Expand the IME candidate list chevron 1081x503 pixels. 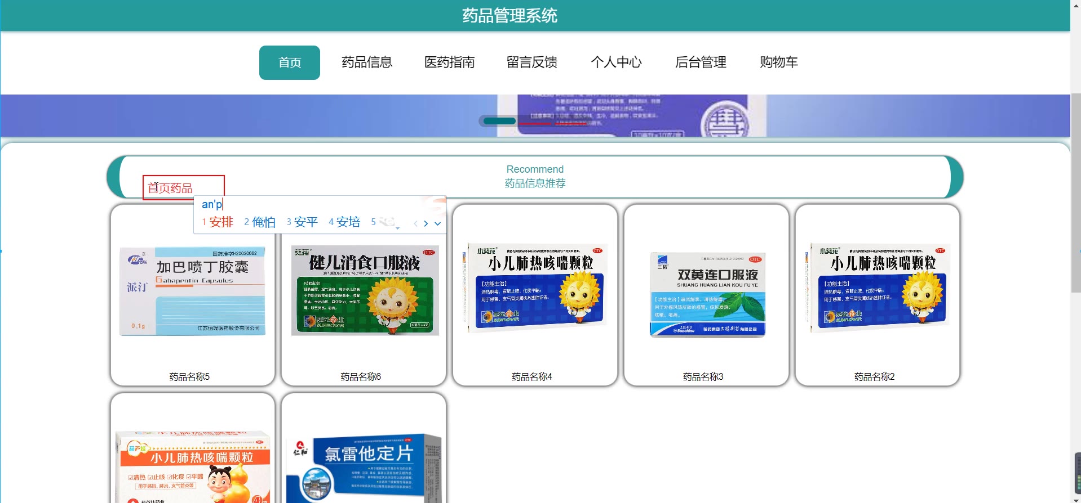[437, 223]
